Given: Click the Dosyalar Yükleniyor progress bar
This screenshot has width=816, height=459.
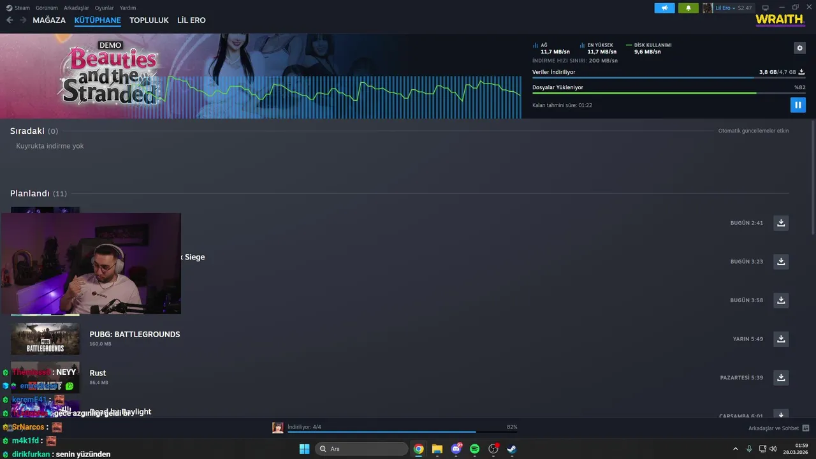Looking at the screenshot, I should point(669,93).
